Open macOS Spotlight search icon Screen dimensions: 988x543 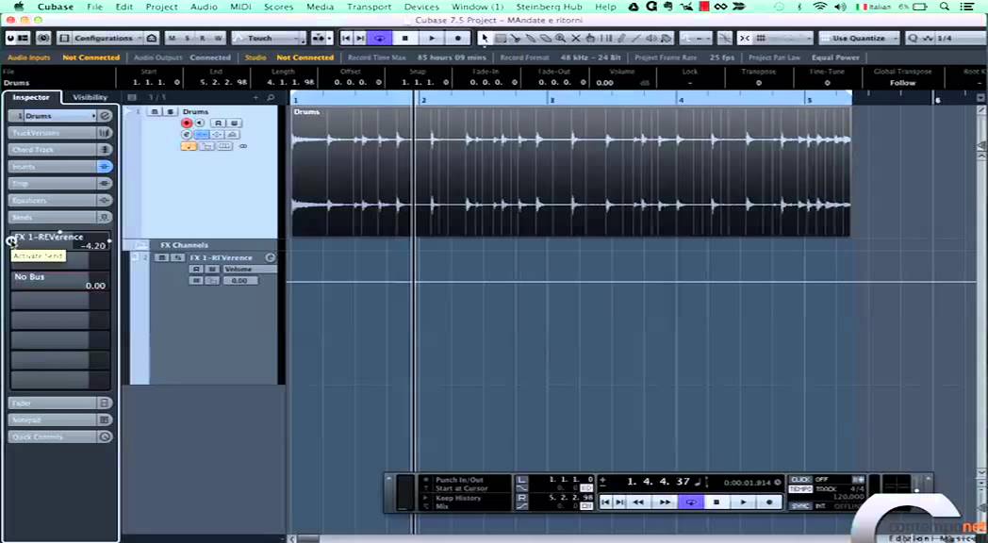tap(944, 7)
